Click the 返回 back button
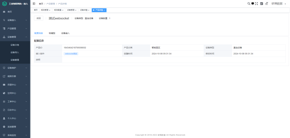Screen dimensions: 290x138 coord(39,18)
